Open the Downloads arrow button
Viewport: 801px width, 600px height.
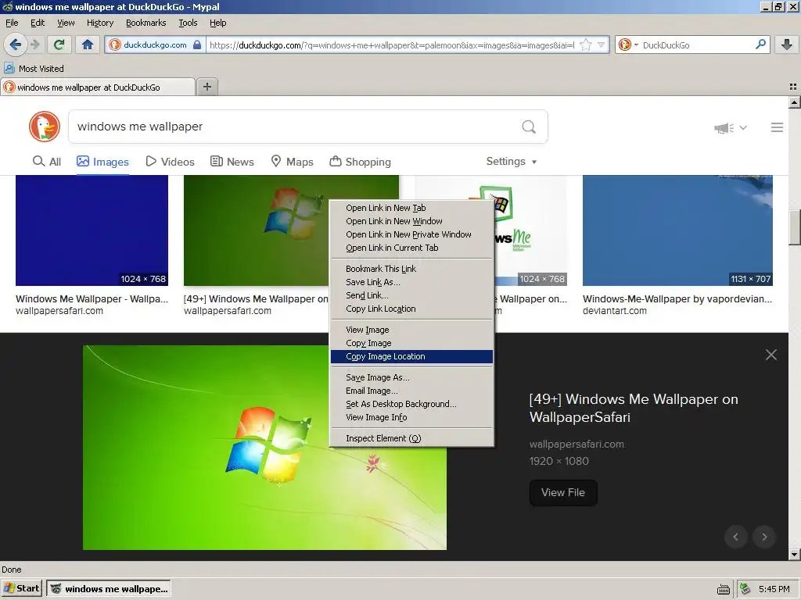click(x=787, y=45)
